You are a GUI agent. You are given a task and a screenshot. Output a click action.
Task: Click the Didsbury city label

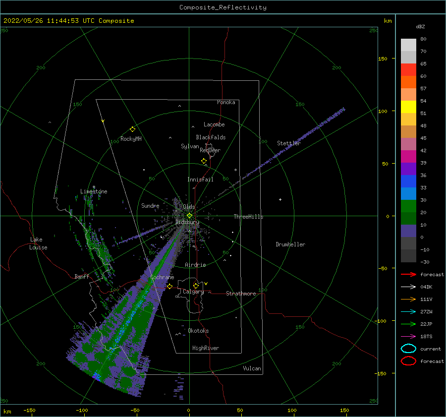click(187, 222)
